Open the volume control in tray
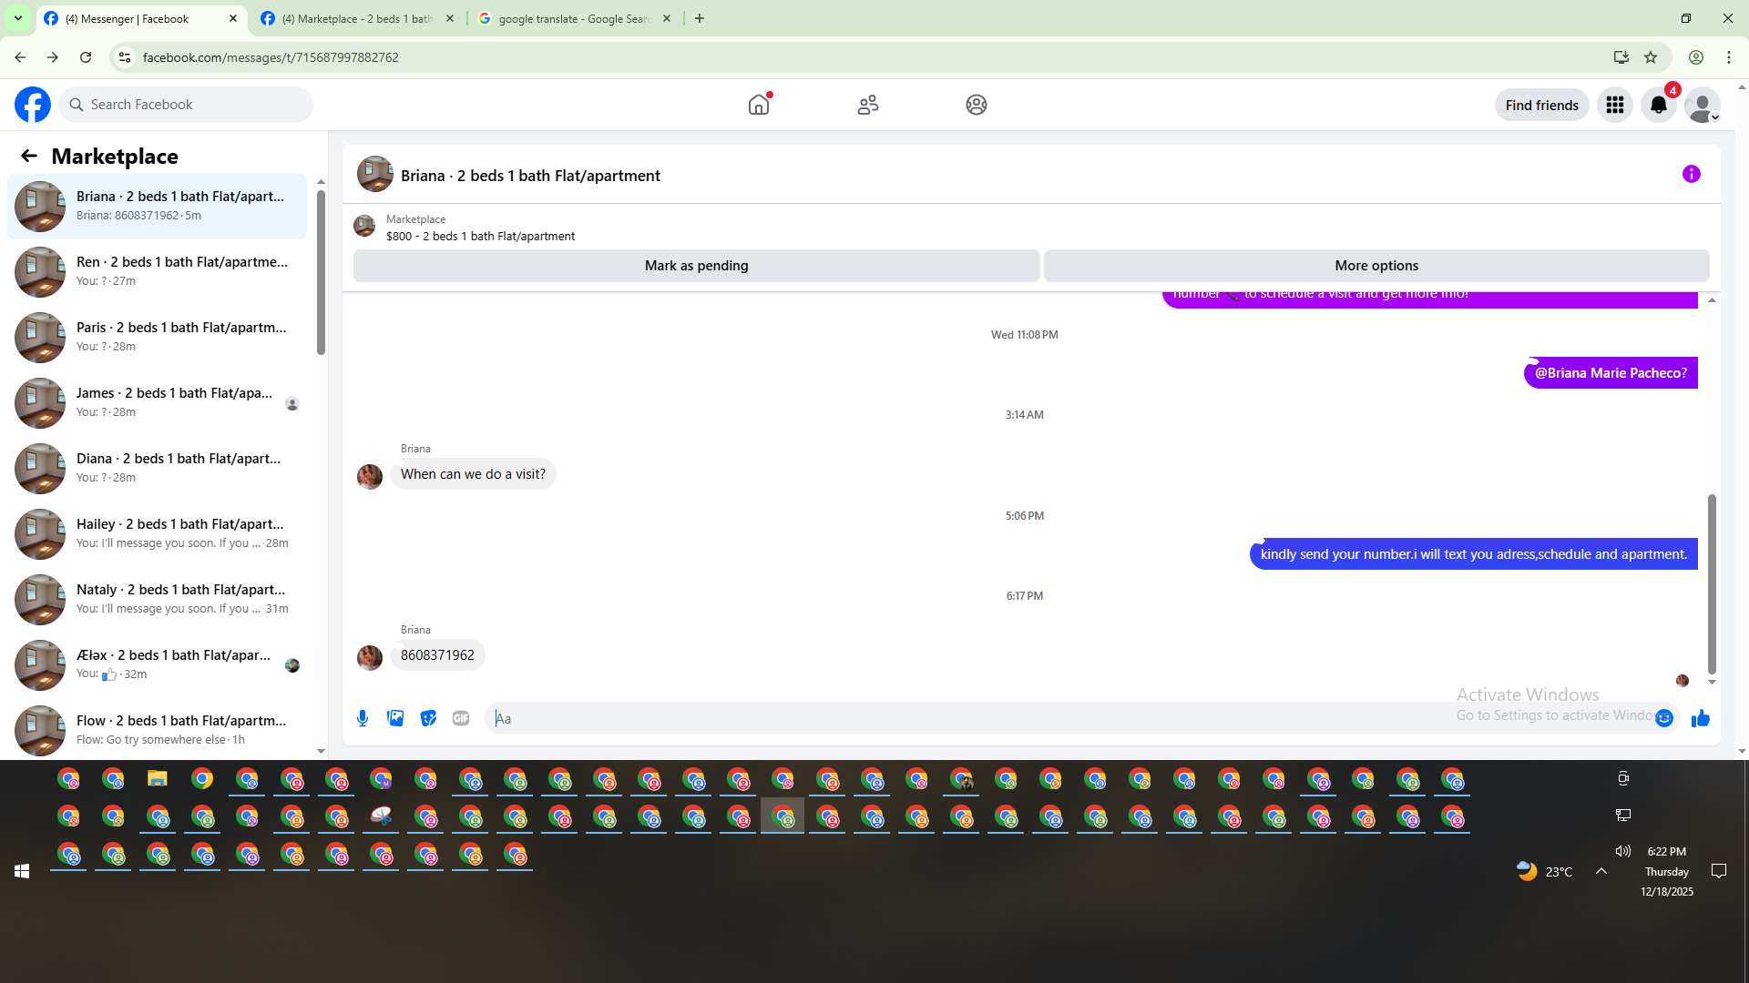1749x983 pixels. tap(1623, 851)
